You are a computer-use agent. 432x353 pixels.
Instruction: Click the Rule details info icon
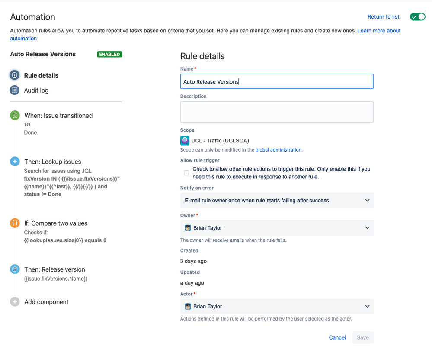15,75
